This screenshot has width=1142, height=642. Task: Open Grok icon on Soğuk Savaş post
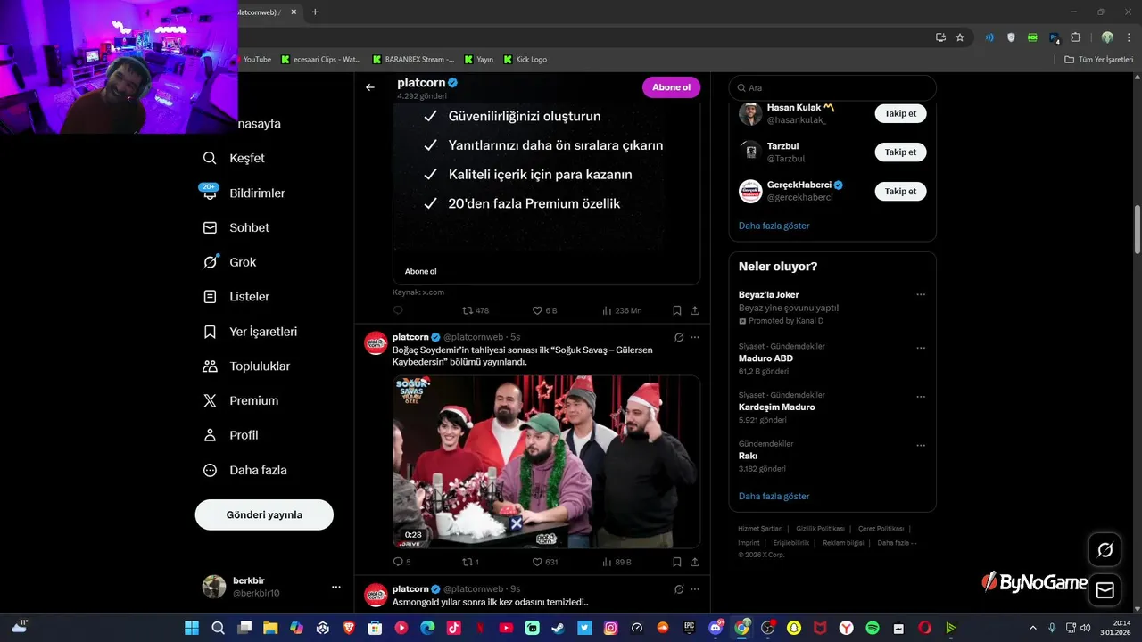tap(679, 337)
